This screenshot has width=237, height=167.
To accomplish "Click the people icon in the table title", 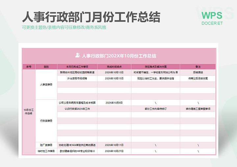I will tap(77, 55).
